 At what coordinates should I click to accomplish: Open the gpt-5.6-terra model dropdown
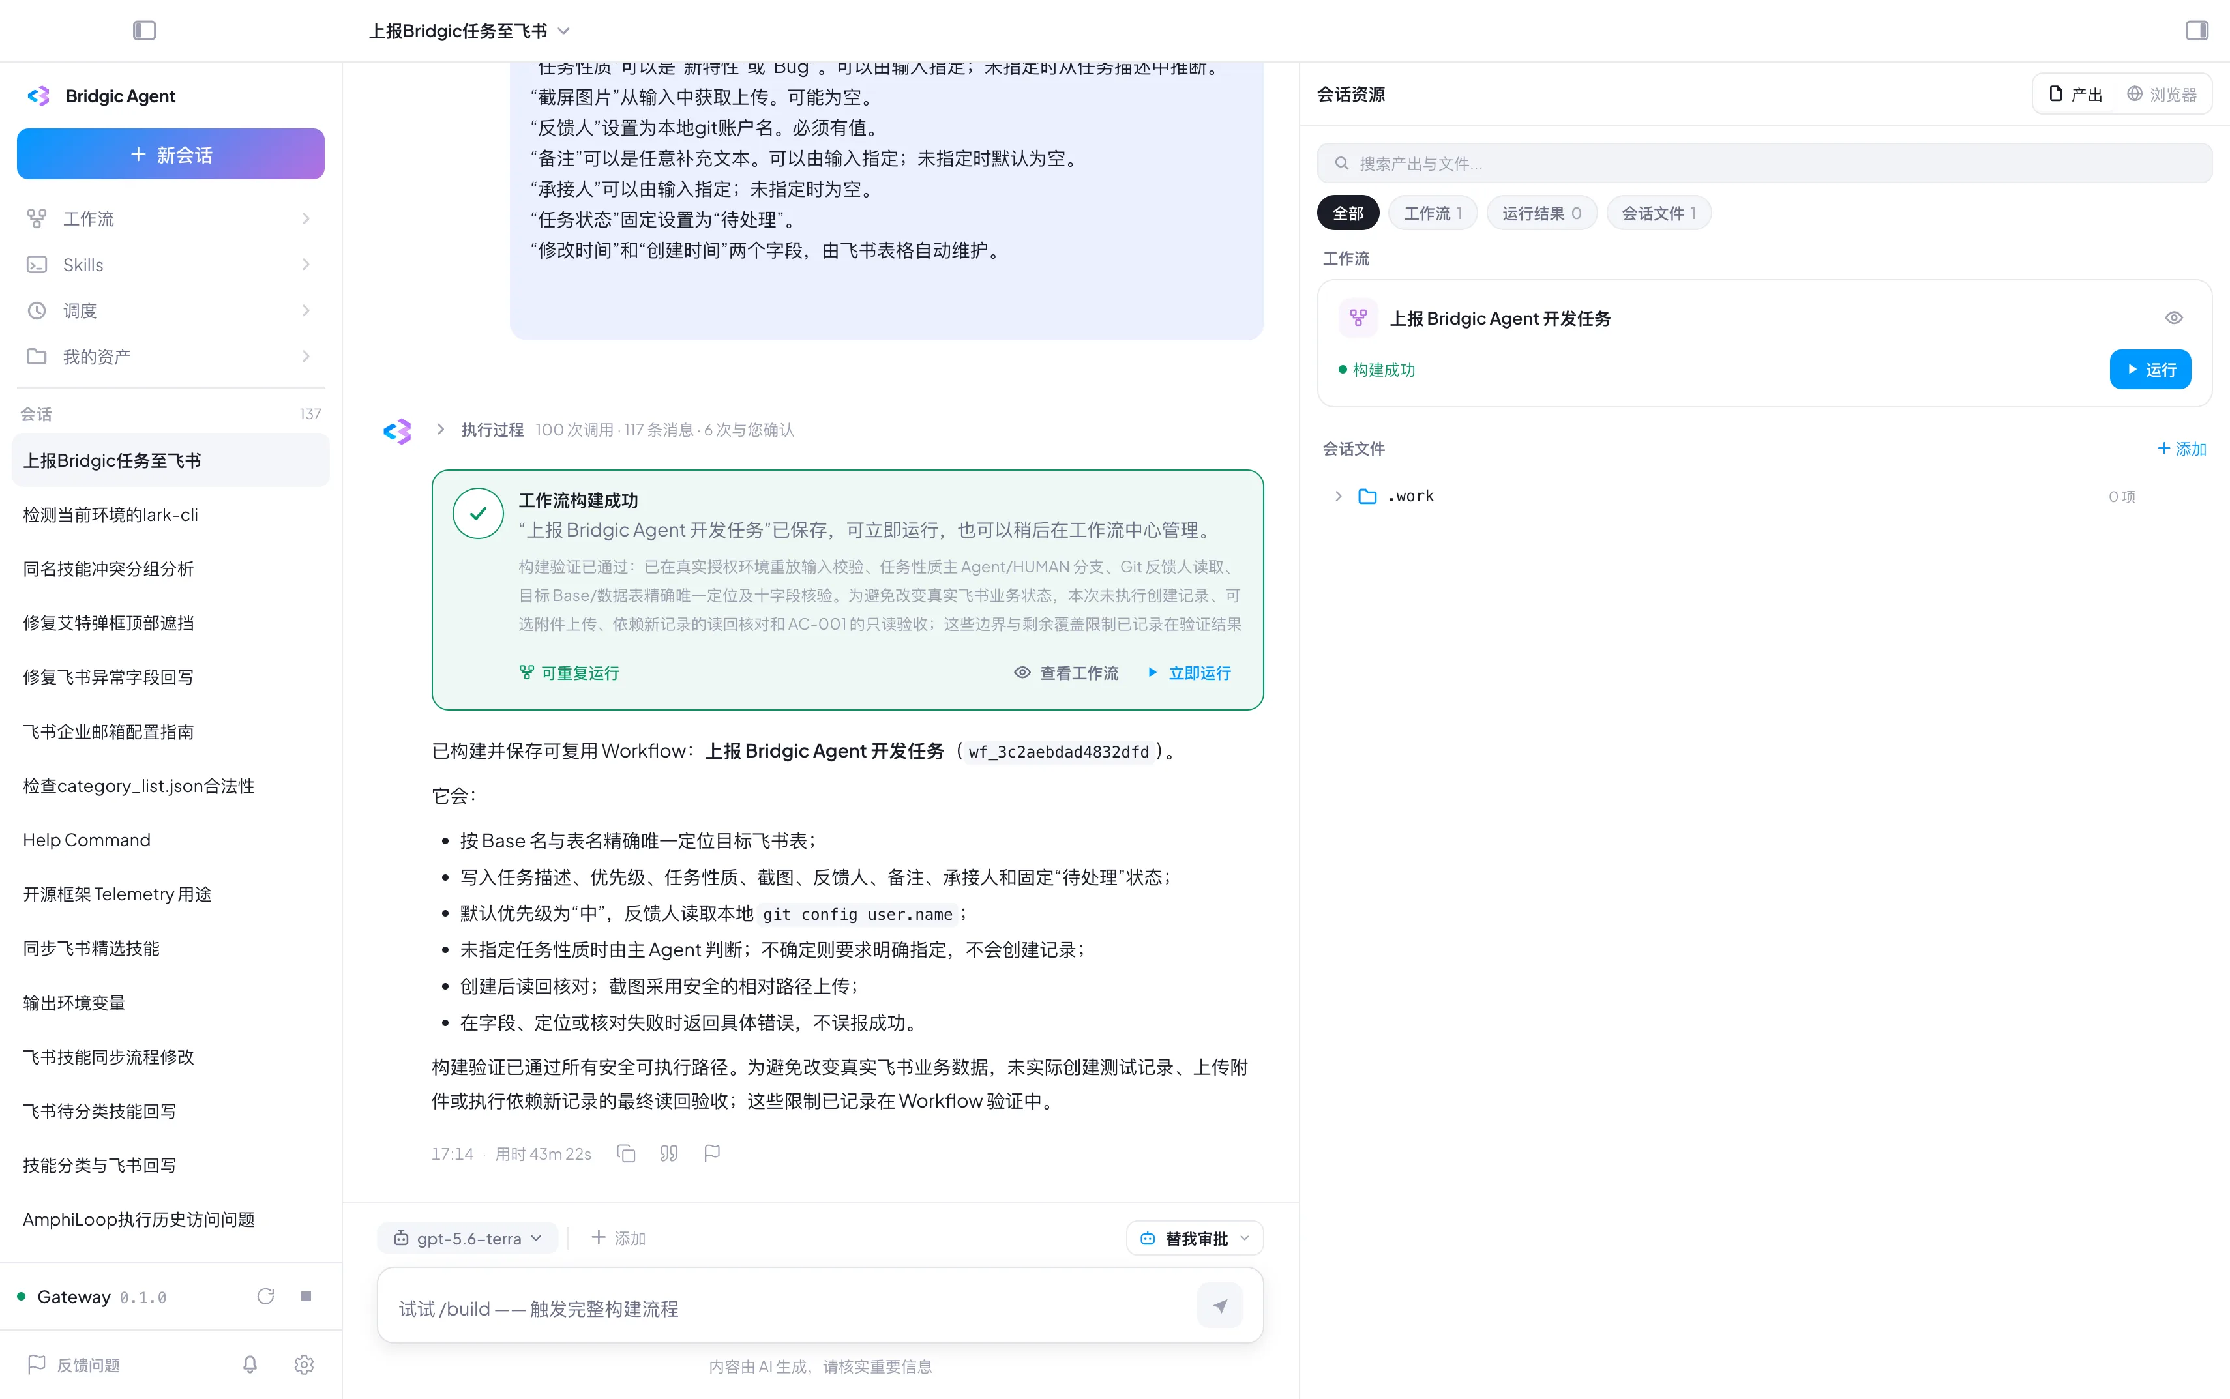[468, 1239]
